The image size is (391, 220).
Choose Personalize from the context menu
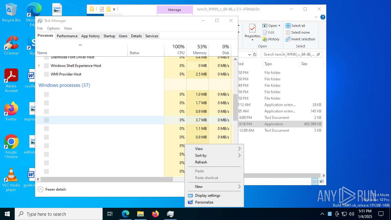pos(214,202)
